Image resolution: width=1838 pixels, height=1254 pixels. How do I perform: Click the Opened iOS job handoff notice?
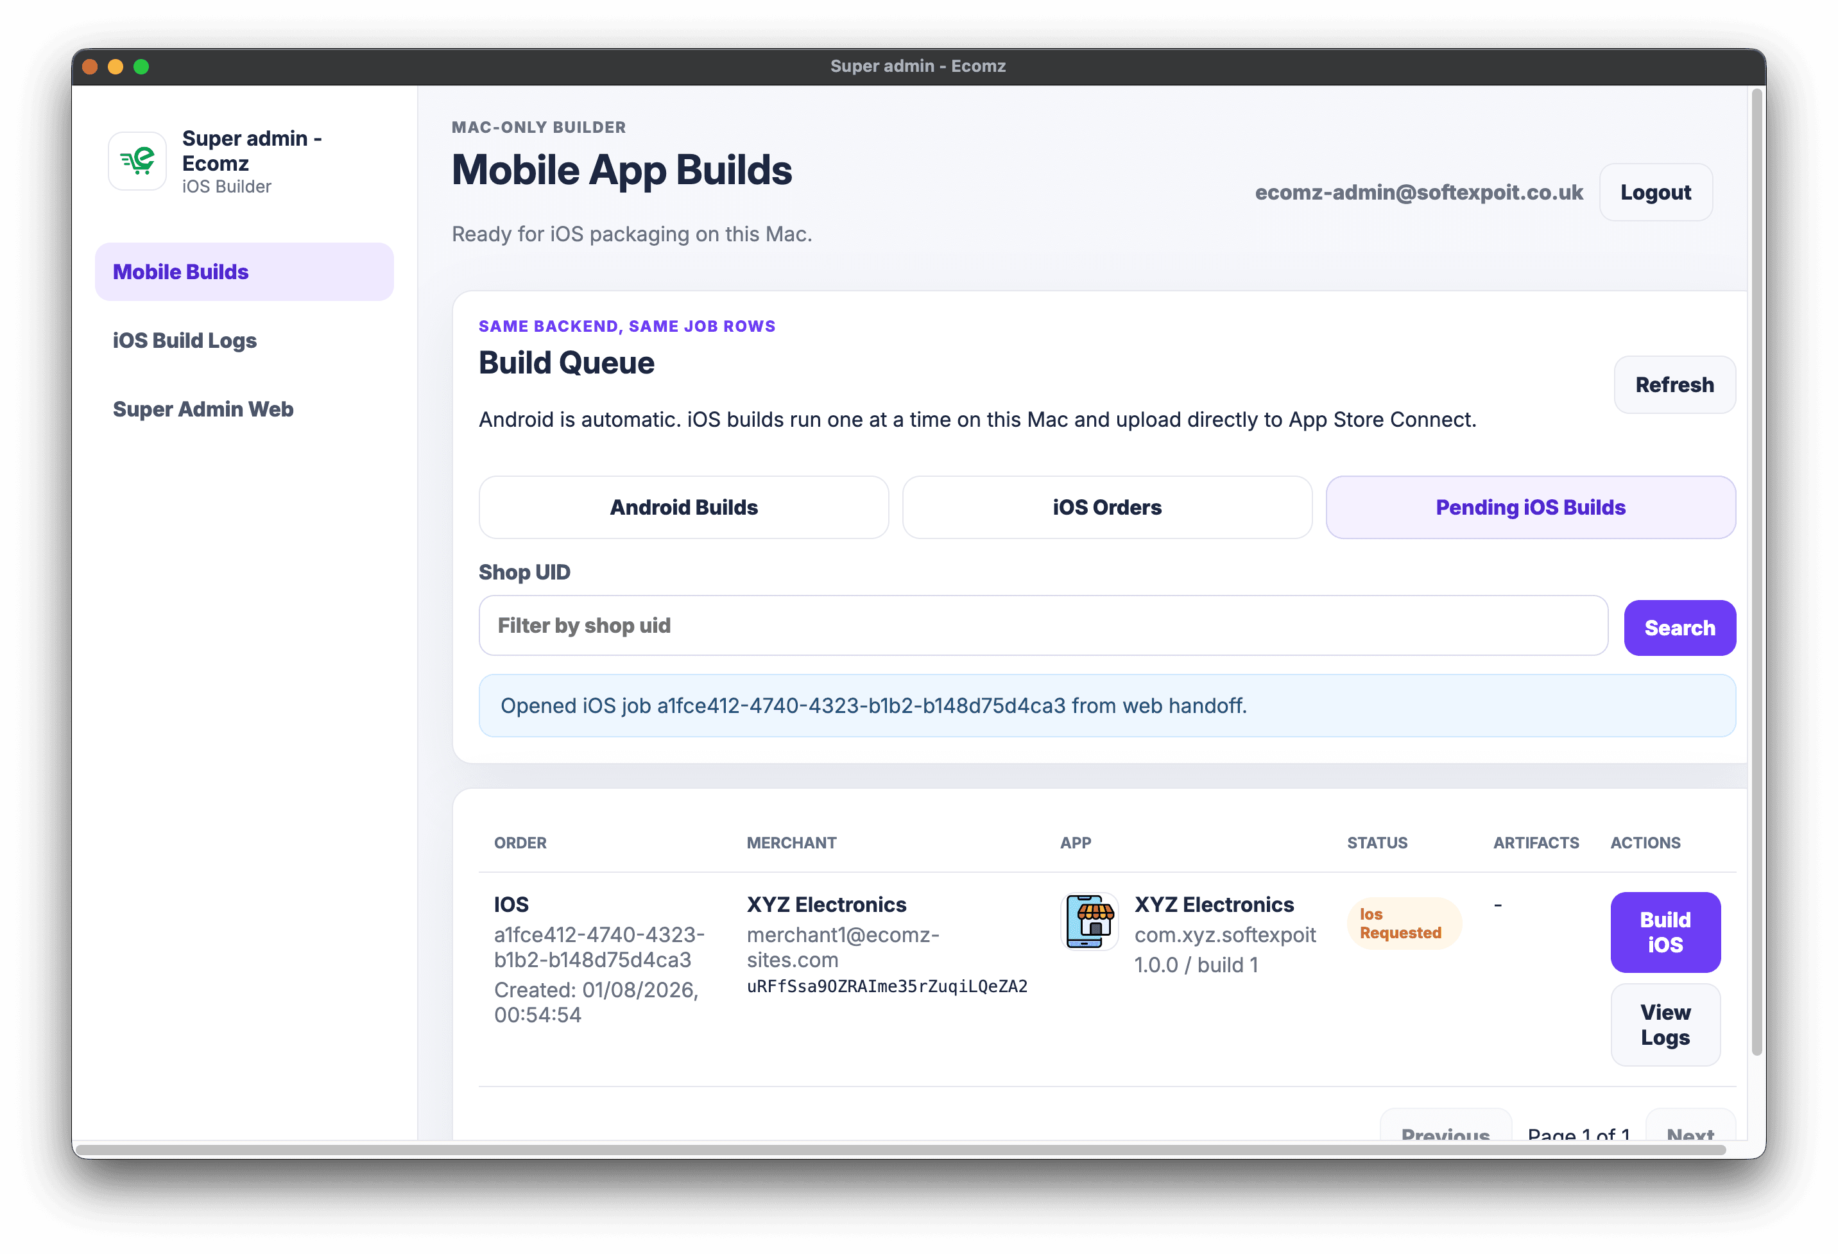point(1106,706)
